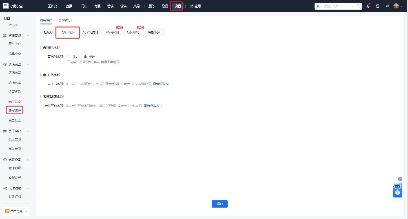Click the orange shop icon at sidebar bottom
Image resolution: width=408 pixels, height=219 pixels.
pos(7,211)
